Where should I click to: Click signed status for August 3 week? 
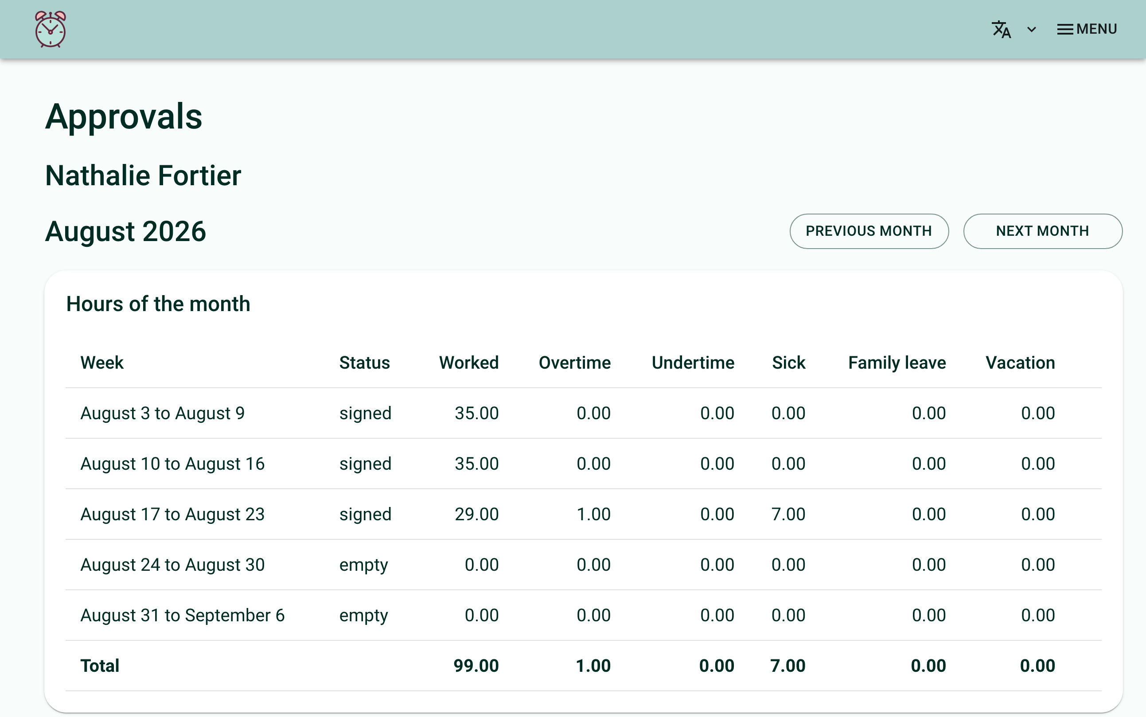(x=366, y=413)
